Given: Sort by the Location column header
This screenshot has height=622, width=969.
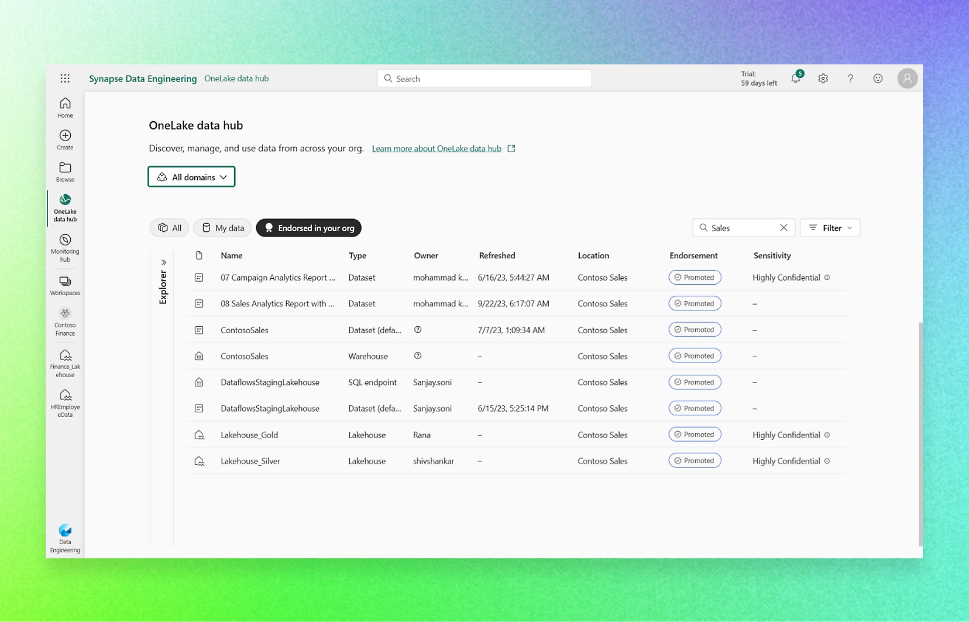Looking at the screenshot, I should [x=593, y=255].
